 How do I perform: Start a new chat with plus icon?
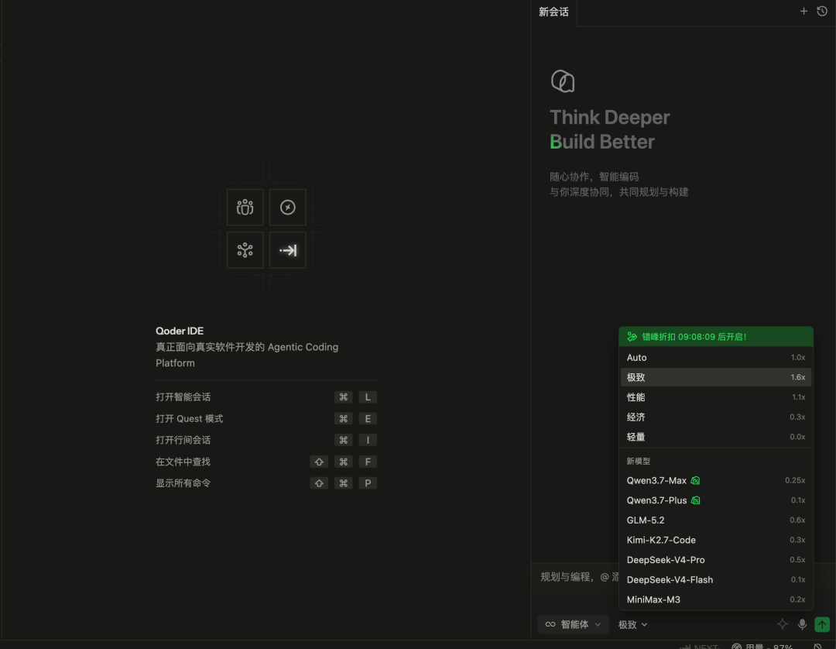(803, 11)
